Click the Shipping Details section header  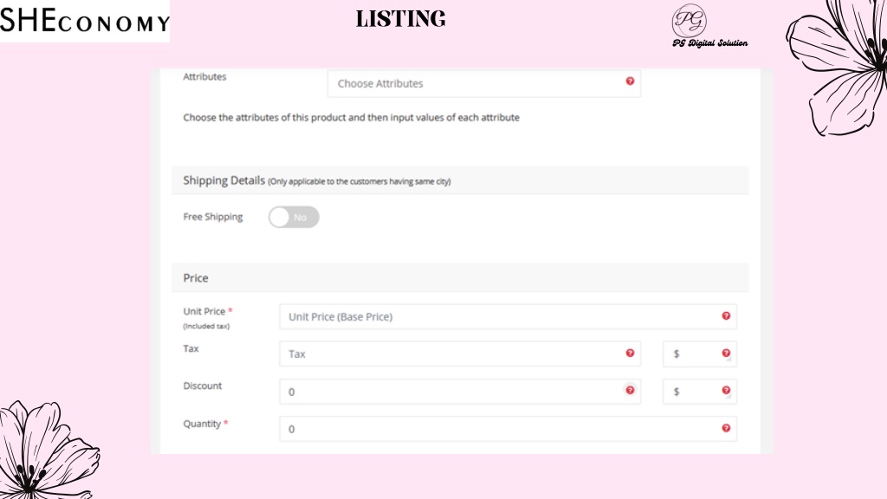pos(460,180)
